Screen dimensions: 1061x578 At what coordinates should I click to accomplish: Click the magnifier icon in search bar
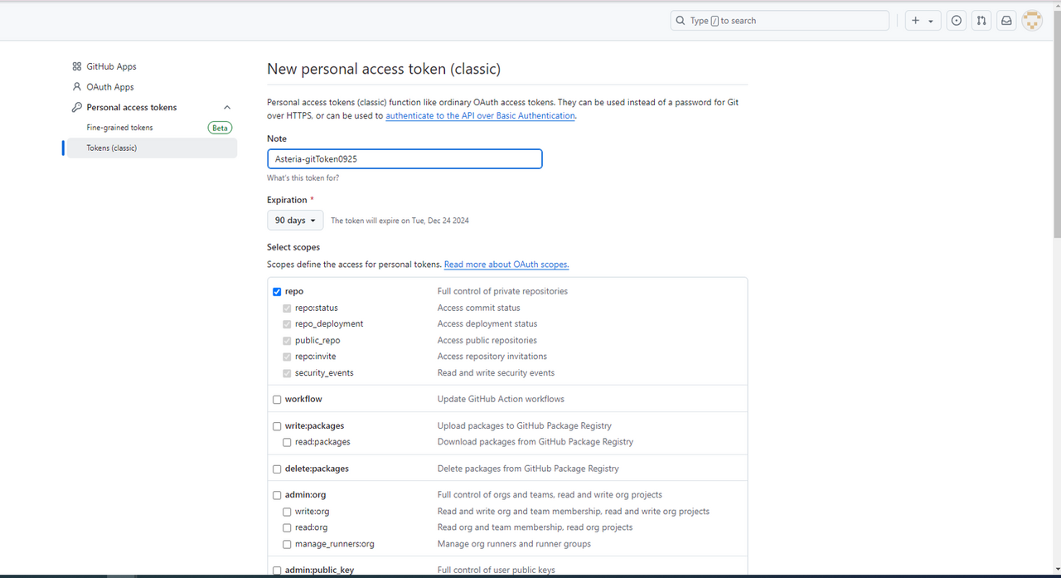(681, 21)
